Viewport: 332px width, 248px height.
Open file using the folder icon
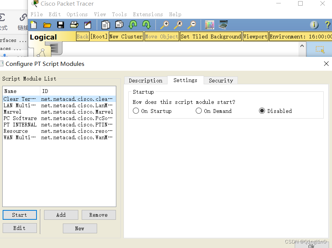(x=47, y=25)
